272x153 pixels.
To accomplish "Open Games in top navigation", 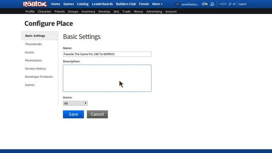I will [68, 4].
